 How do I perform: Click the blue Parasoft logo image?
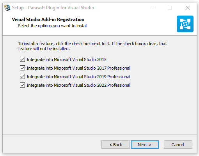(x=185, y=24)
